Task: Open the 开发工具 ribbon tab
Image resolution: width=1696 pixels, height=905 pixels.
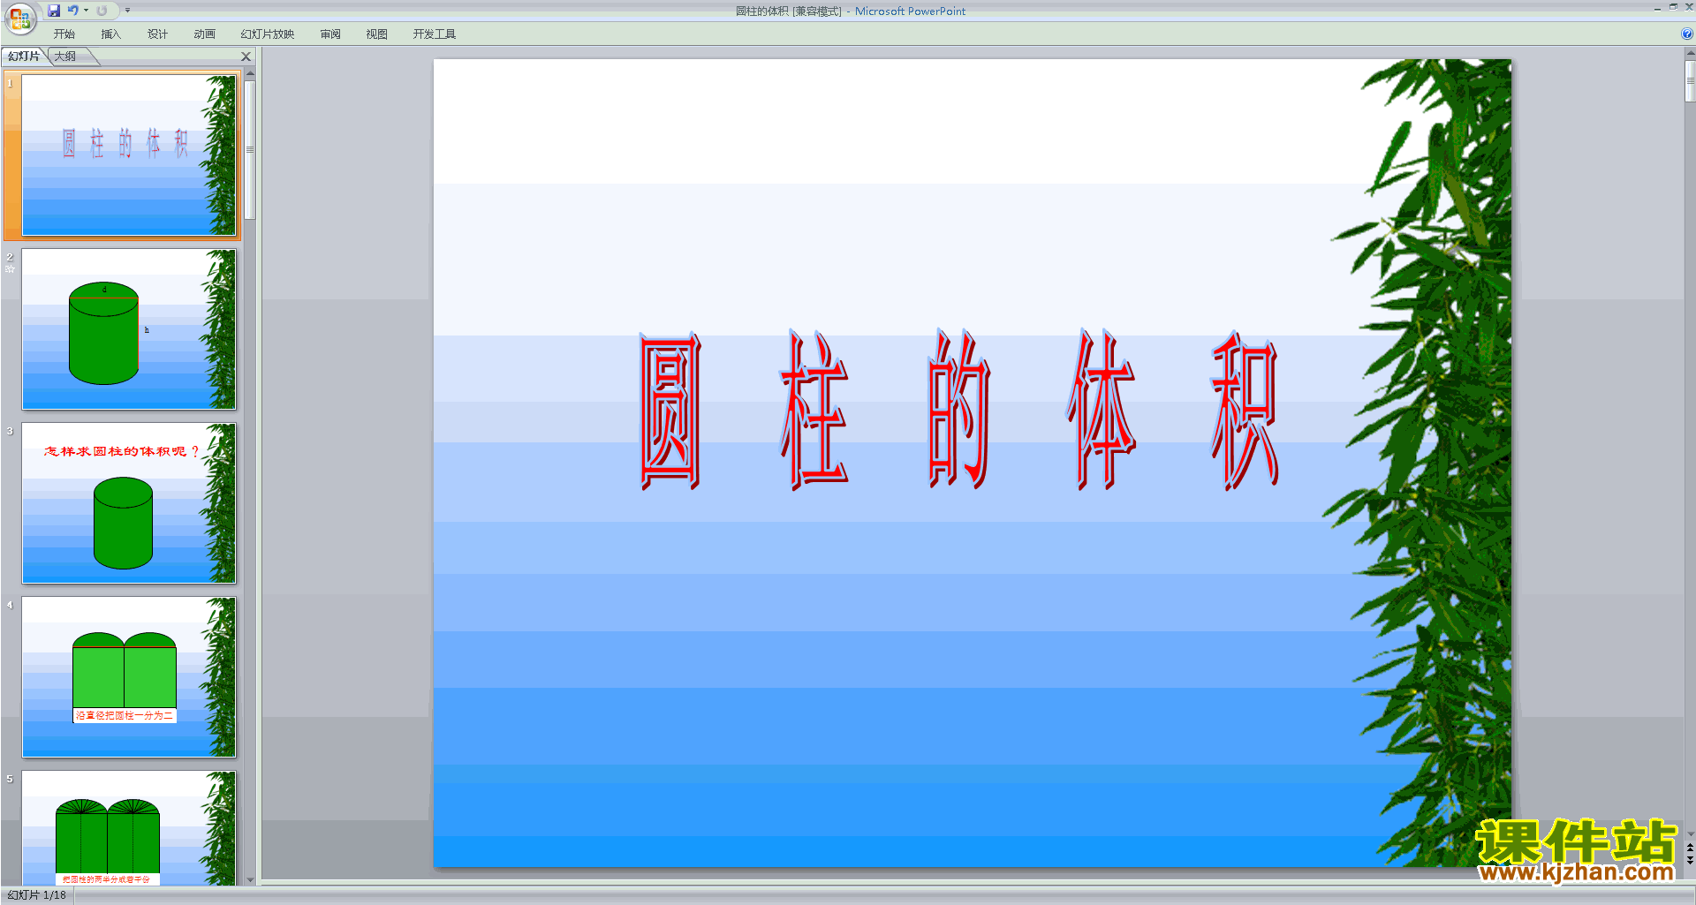Action: [434, 34]
